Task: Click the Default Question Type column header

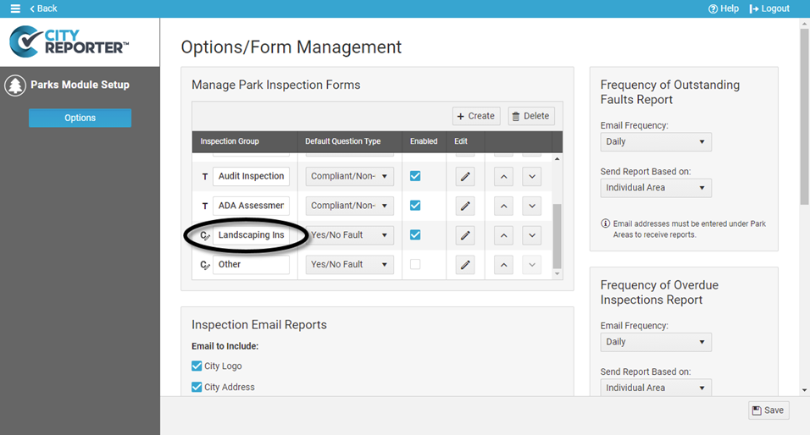Action: click(342, 141)
